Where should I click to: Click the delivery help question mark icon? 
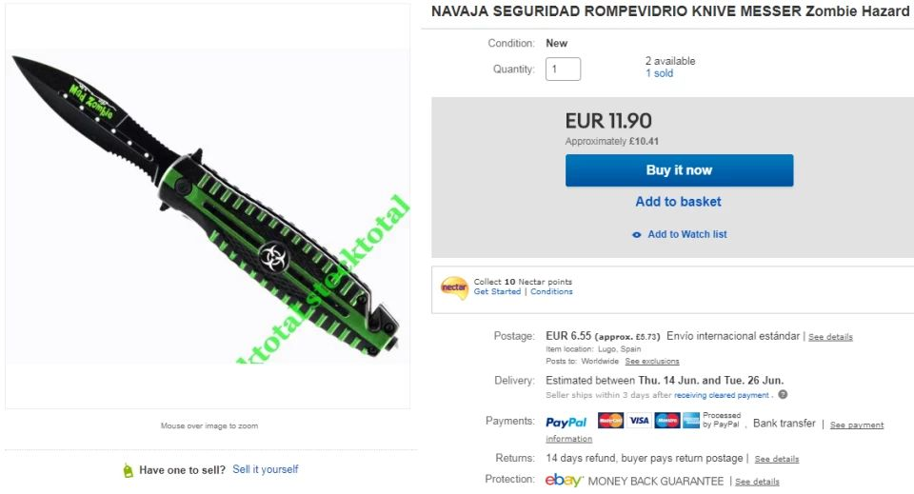[783, 394]
